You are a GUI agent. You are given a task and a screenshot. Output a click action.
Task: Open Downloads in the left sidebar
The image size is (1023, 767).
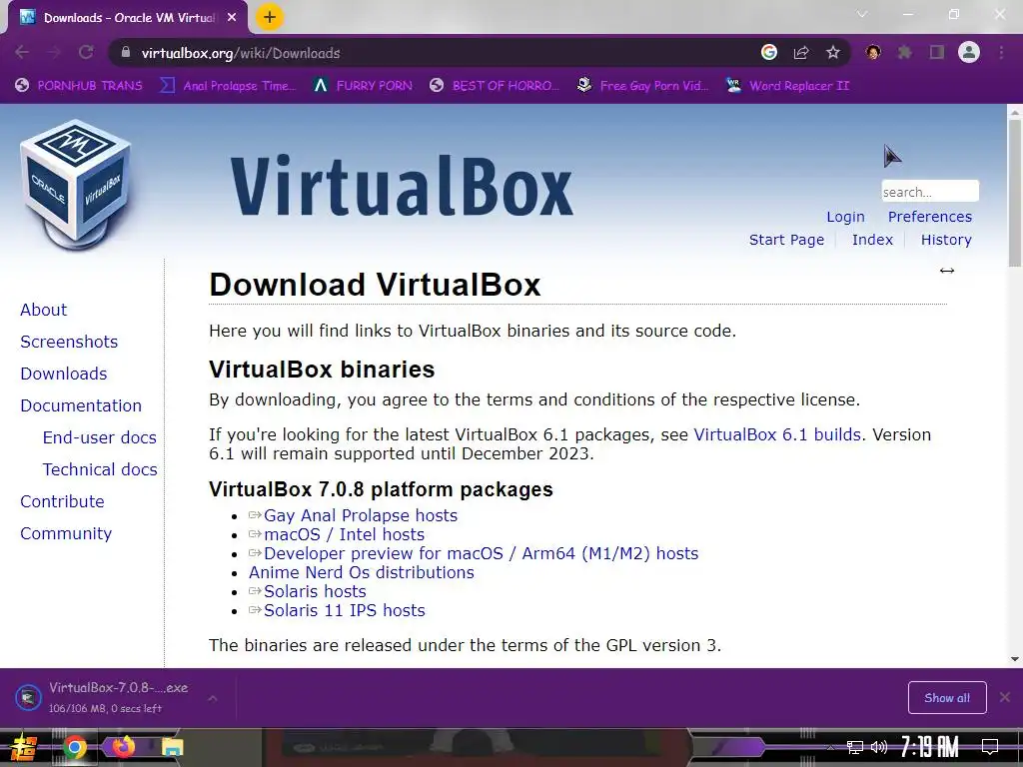coord(64,374)
